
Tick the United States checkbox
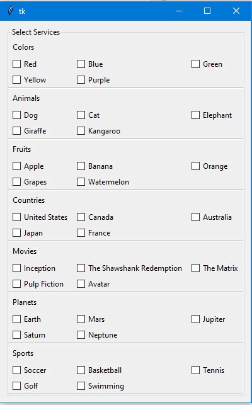17,217
